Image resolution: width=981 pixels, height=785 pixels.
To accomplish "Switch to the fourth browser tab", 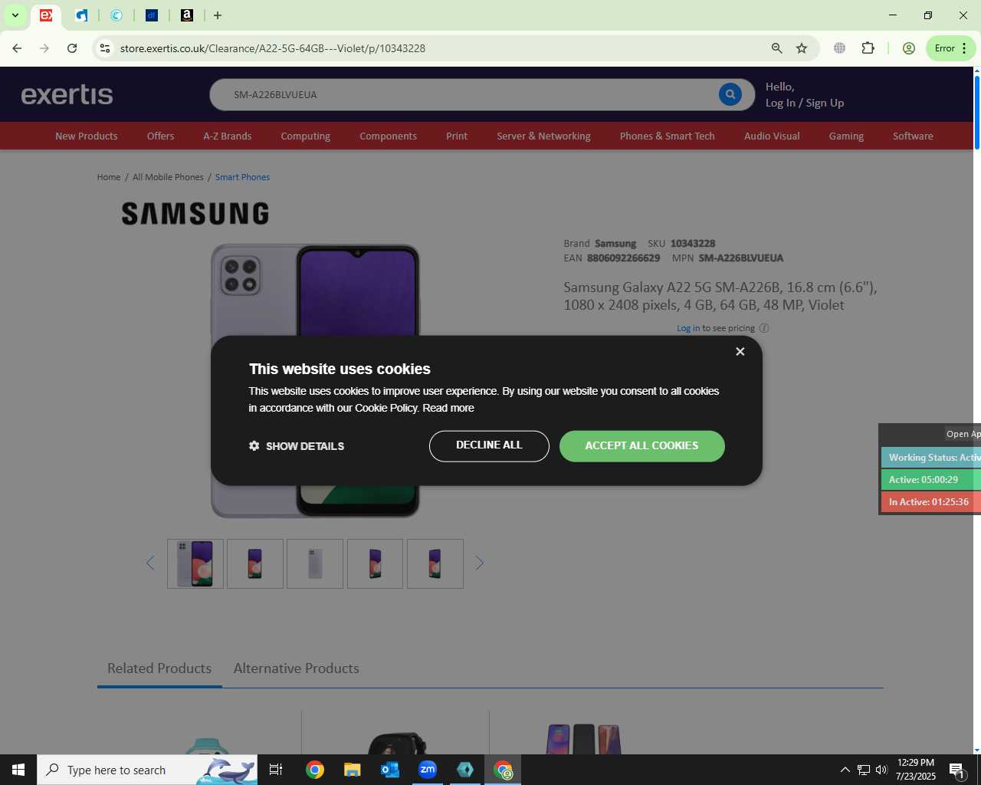I will 152,15.
